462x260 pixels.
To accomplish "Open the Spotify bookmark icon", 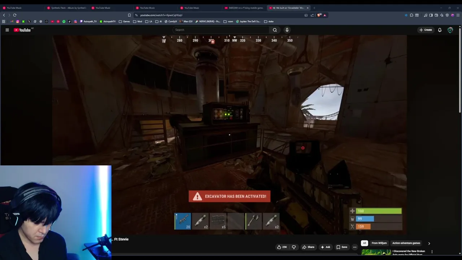I will 64,21.
